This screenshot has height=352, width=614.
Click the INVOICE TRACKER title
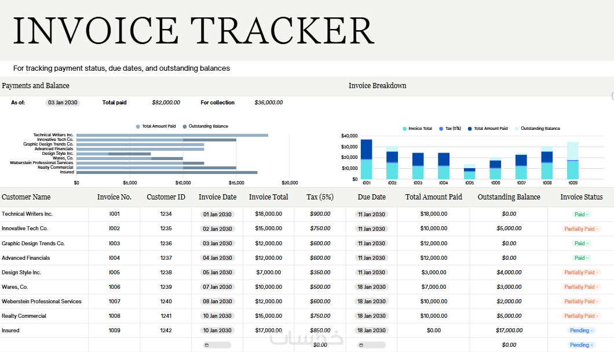pos(194,31)
